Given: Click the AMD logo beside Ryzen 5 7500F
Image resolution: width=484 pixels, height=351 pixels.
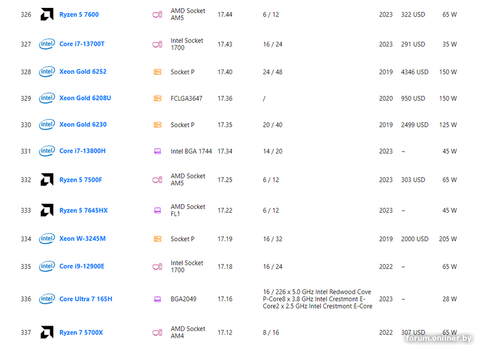Looking at the screenshot, I should click(x=47, y=179).
